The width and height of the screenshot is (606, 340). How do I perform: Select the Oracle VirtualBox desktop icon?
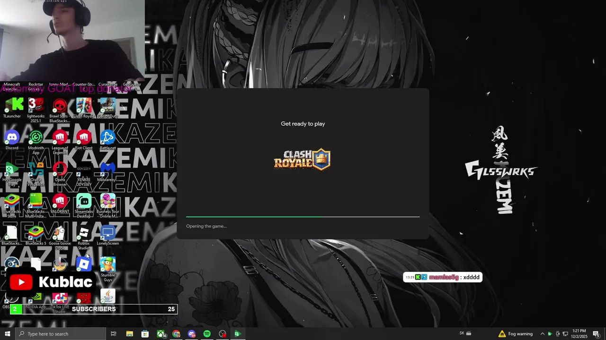(x=36, y=174)
